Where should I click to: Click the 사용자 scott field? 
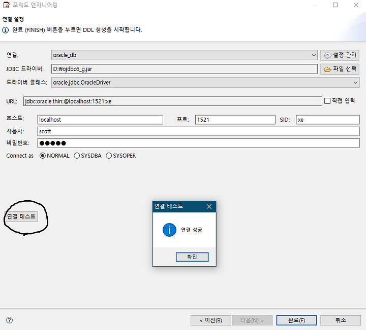[x=198, y=131]
